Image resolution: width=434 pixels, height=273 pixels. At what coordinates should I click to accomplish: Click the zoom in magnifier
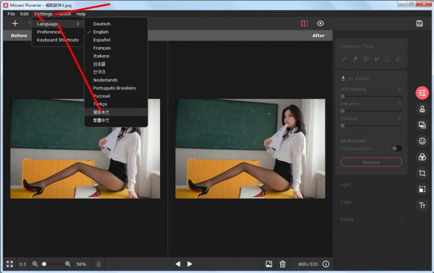[68, 264]
